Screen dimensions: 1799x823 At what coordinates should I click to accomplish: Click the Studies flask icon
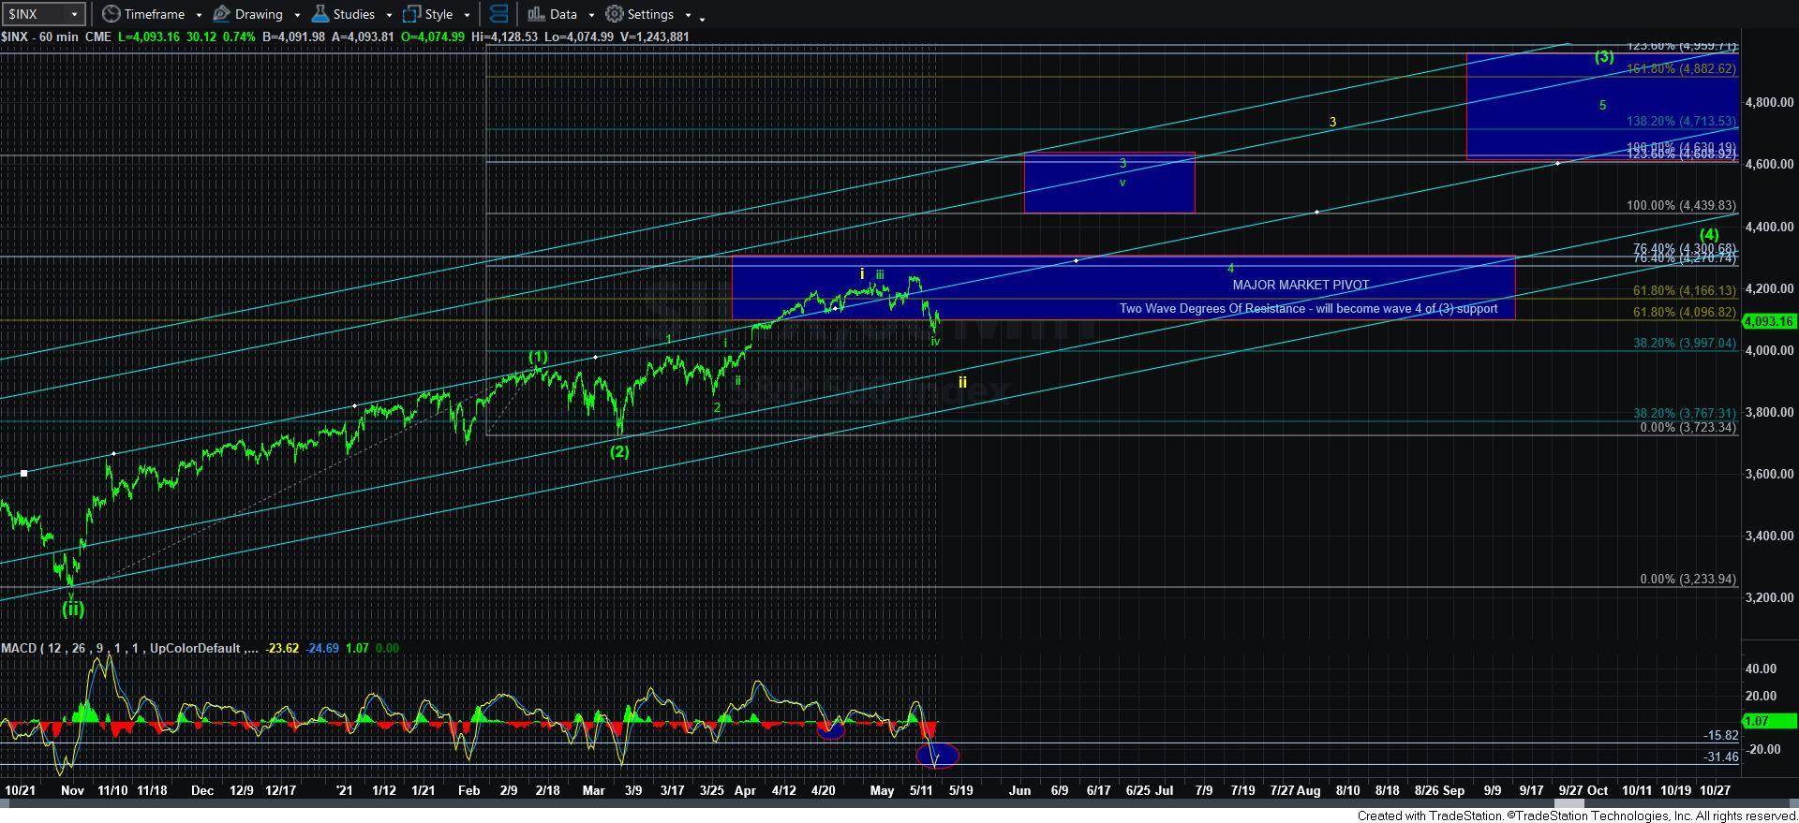320,14
